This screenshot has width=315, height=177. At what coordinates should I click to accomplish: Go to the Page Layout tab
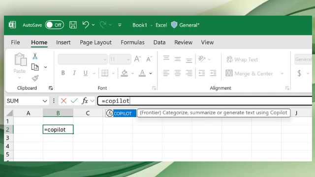click(x=95, y=42)
